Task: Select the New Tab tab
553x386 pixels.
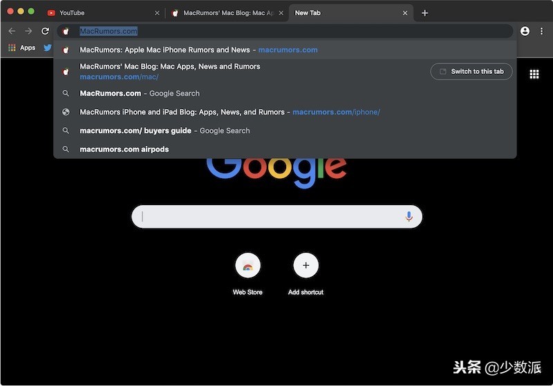Action: coord(350,13)
